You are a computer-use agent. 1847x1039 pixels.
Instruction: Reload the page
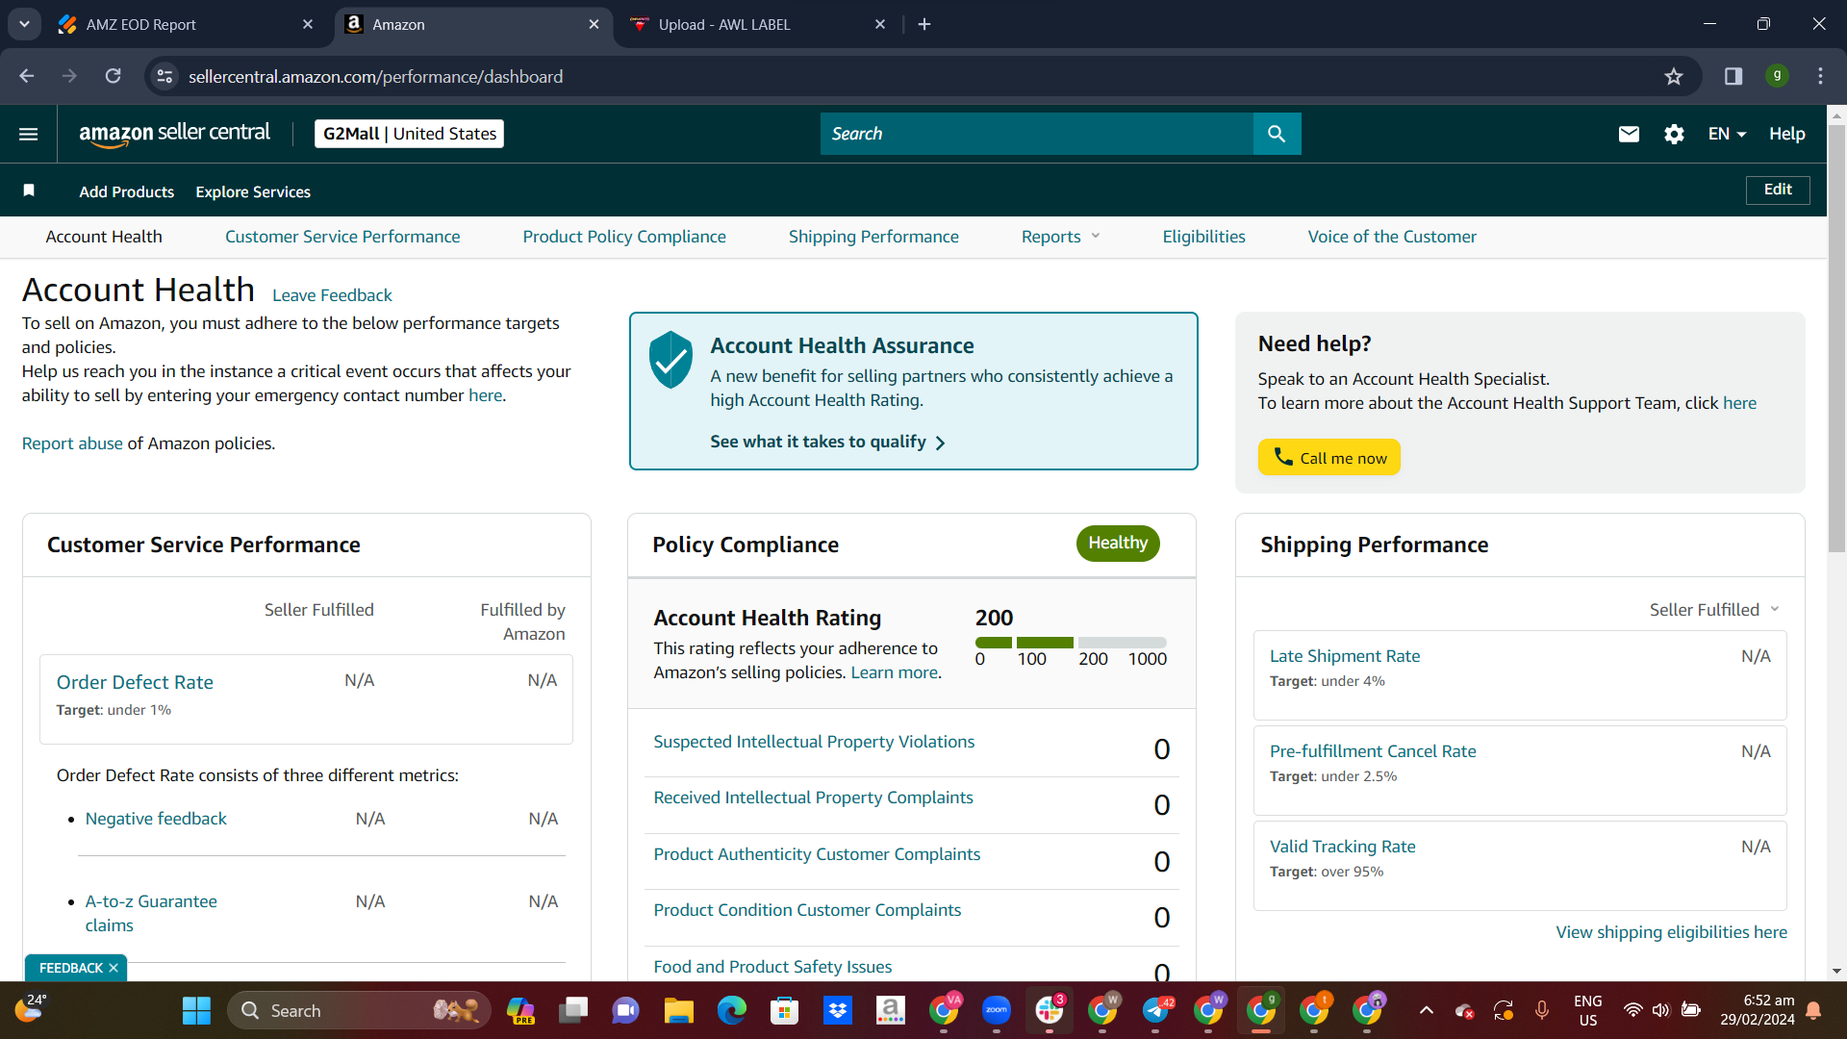113,76
